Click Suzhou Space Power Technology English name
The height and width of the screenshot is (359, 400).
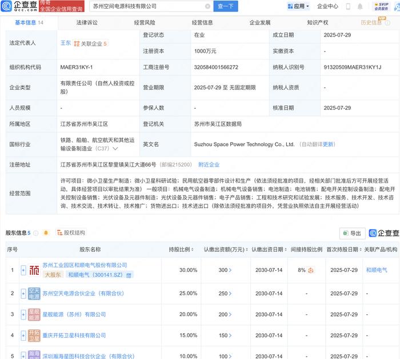(x=244, y=144)
